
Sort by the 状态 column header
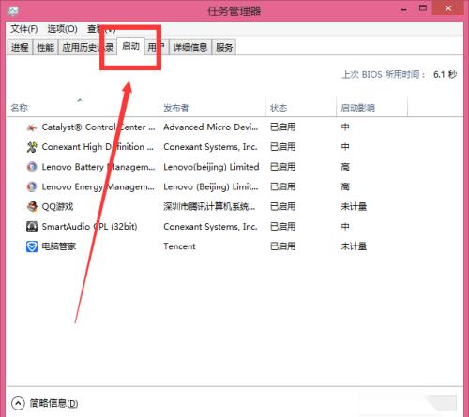(x=301, y=107)
